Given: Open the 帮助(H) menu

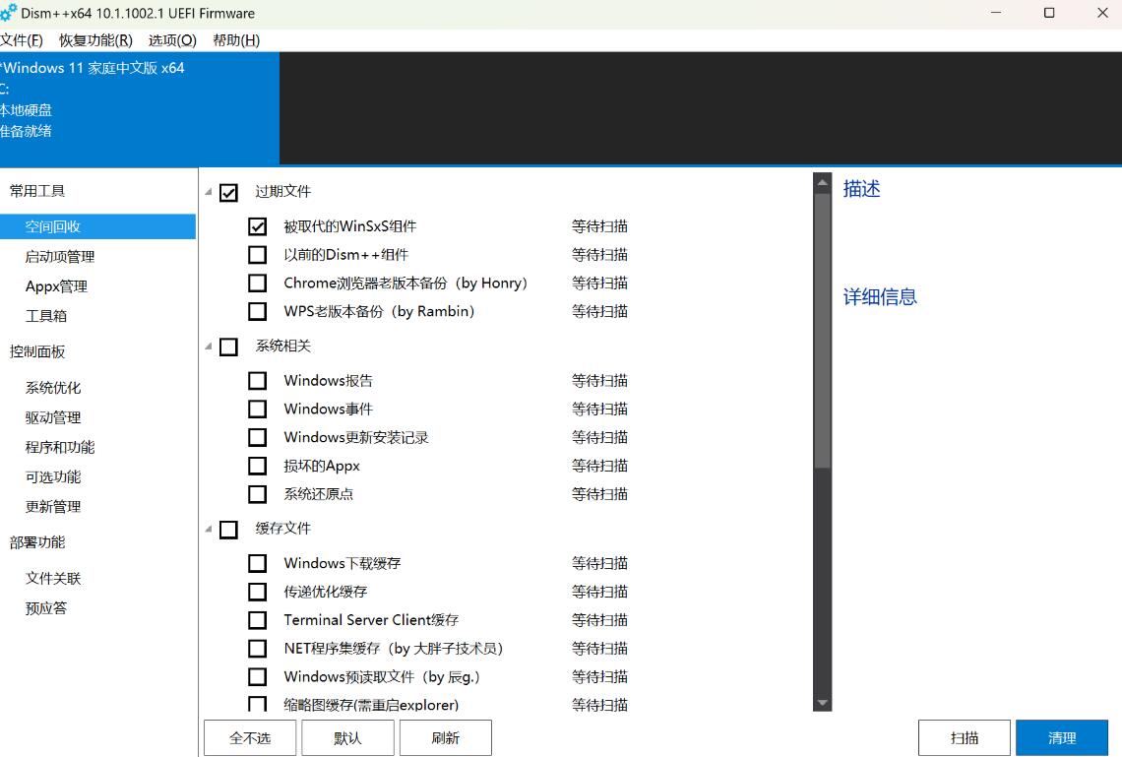Looking at the screenshot, I should click(x=236, y=40).
